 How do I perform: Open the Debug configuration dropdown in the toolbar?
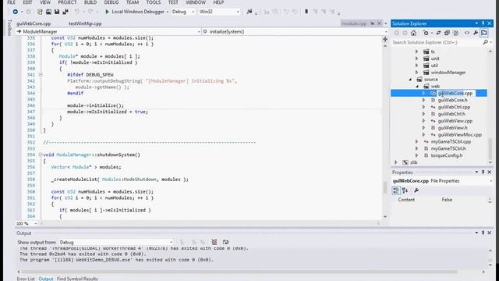(x=183, y=12)
